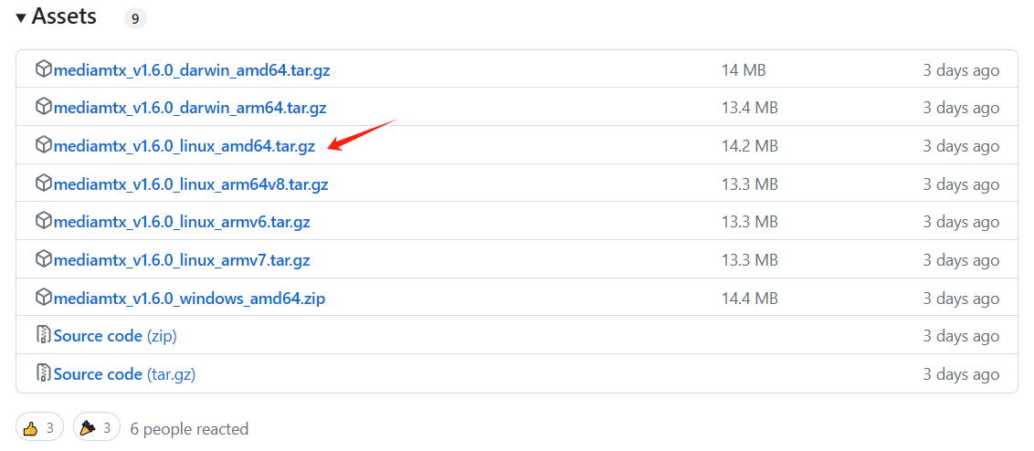The width and height of the screenshot is (1034, 451).
Task: Click '3 days ago' in windows_amd64 row
Action: [962, 299]
